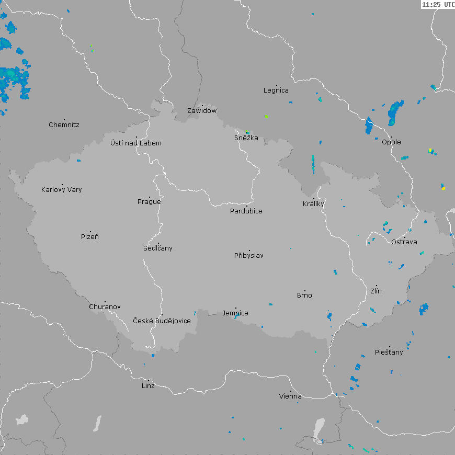Viewport: 455px width, 455px height.
Task: Click the 11:25 UTC timestamp
Action: (x=438, y=4)
